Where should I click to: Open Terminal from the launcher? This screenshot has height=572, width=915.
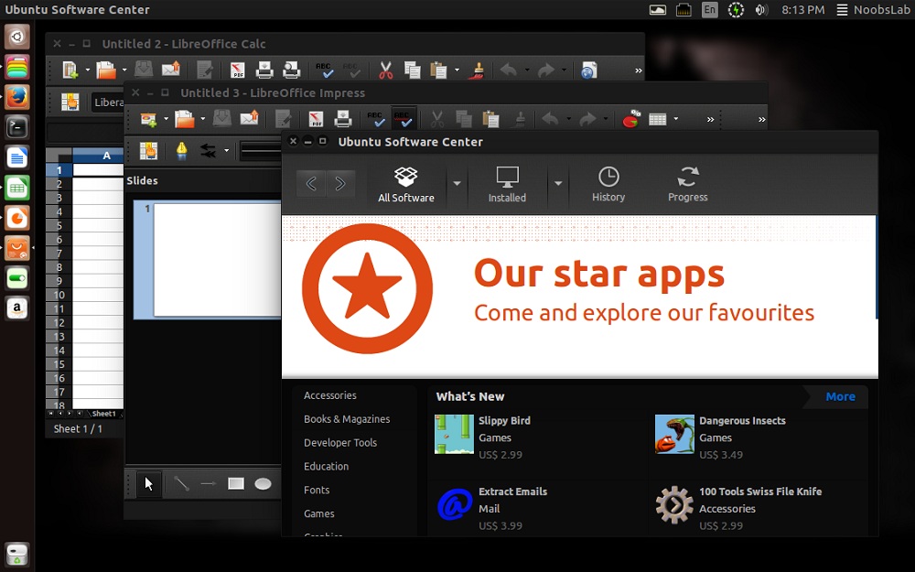[16, 127]
